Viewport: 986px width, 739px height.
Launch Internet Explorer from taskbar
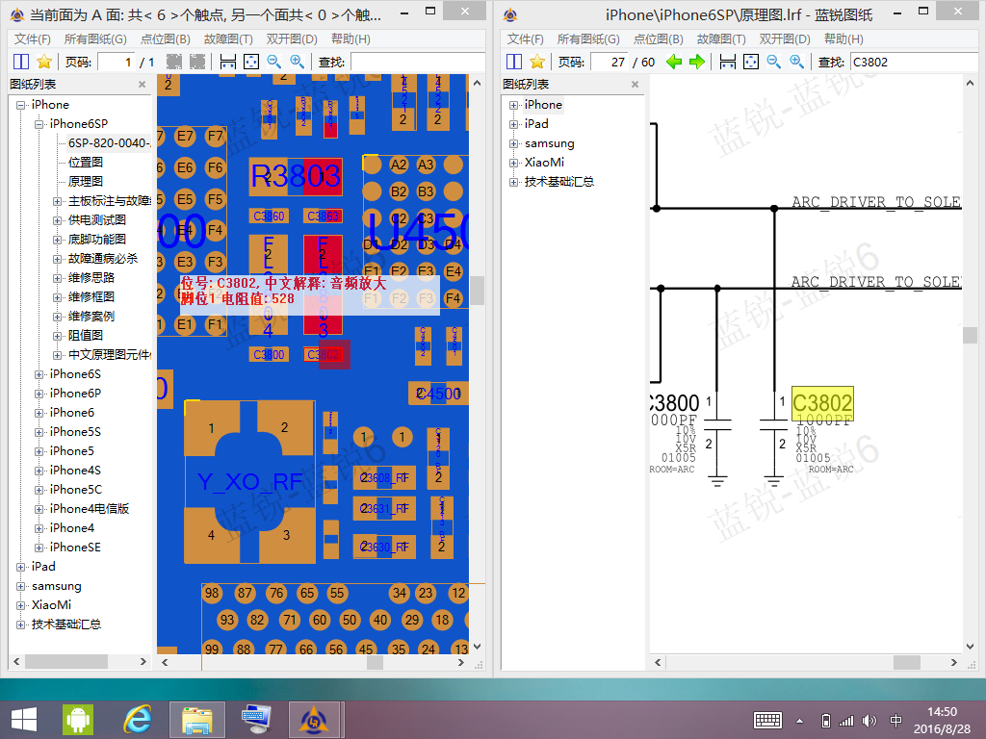pyautogui.click(x=137, y=720)
